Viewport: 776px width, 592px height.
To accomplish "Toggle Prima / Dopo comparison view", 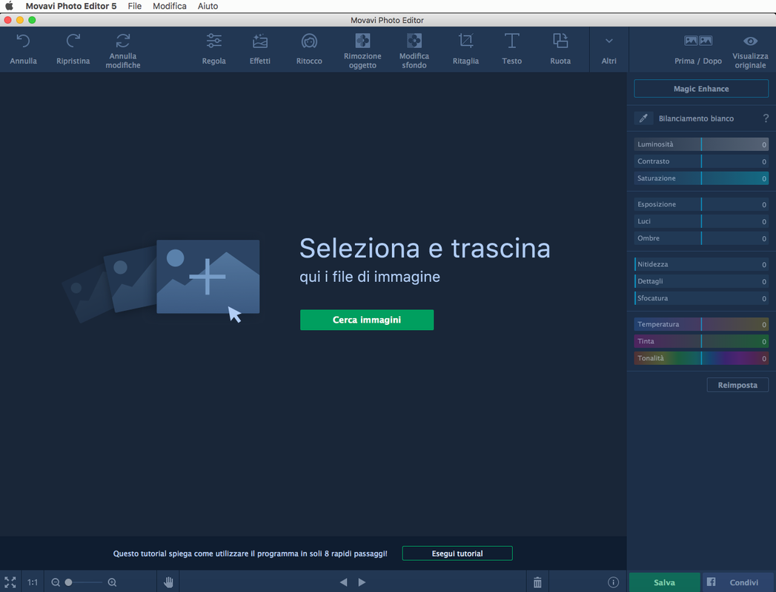I will point(698,49).
